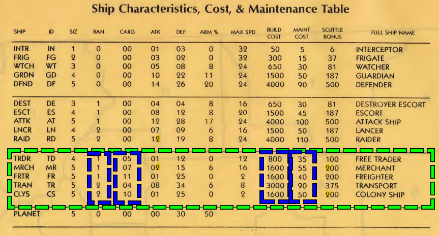Click the FULL SHIP NAME column header
Screen dimensions: 439x236
393,32
